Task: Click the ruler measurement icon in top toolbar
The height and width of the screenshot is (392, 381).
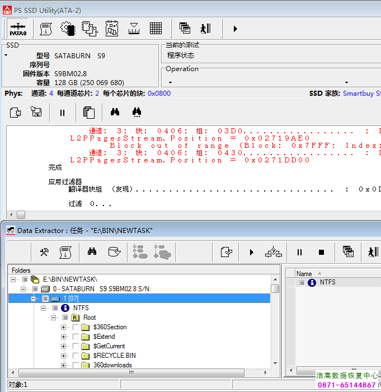Action: tap(134, 29)
